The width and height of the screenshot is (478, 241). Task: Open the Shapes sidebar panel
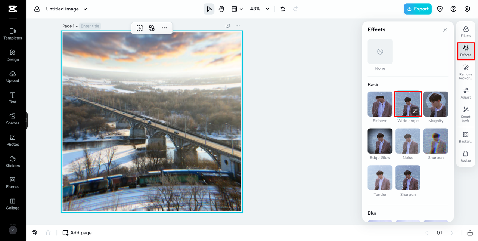pos(13,119)
